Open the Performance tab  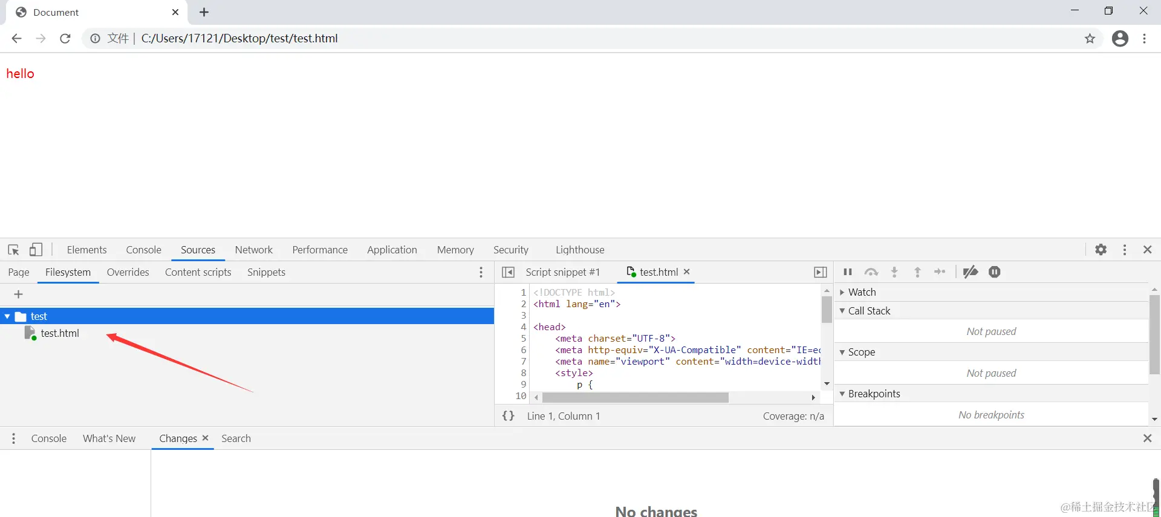click(320, 250)
